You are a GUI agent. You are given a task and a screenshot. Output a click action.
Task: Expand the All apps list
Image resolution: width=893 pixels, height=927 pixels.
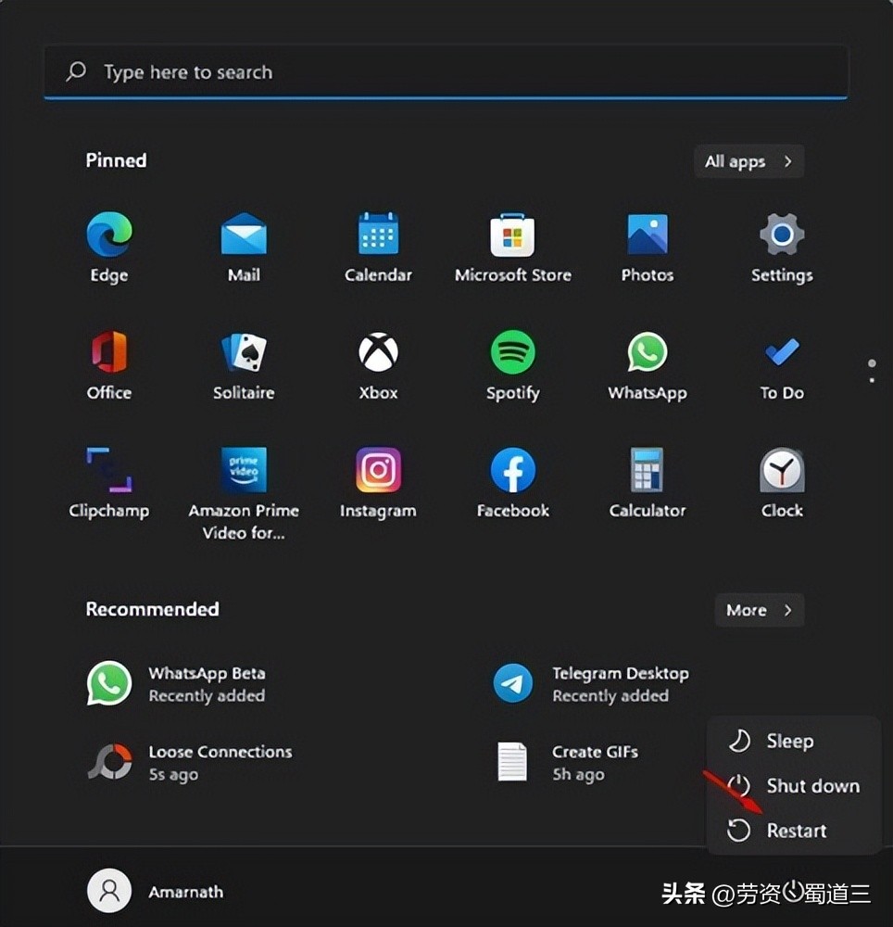748,160
